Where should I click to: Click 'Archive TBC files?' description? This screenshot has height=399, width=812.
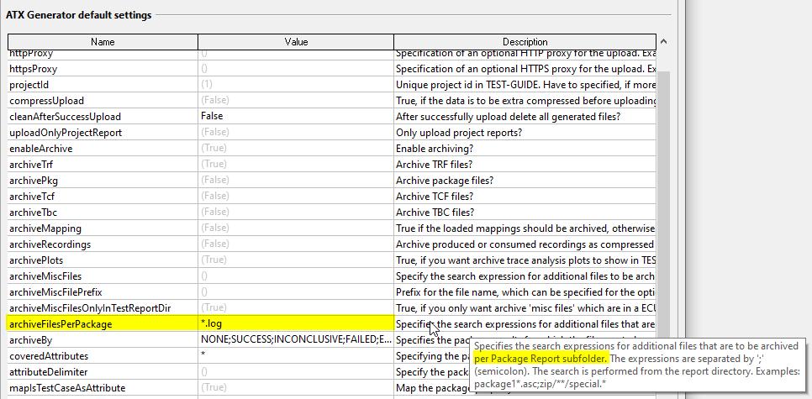coord(525,213)
